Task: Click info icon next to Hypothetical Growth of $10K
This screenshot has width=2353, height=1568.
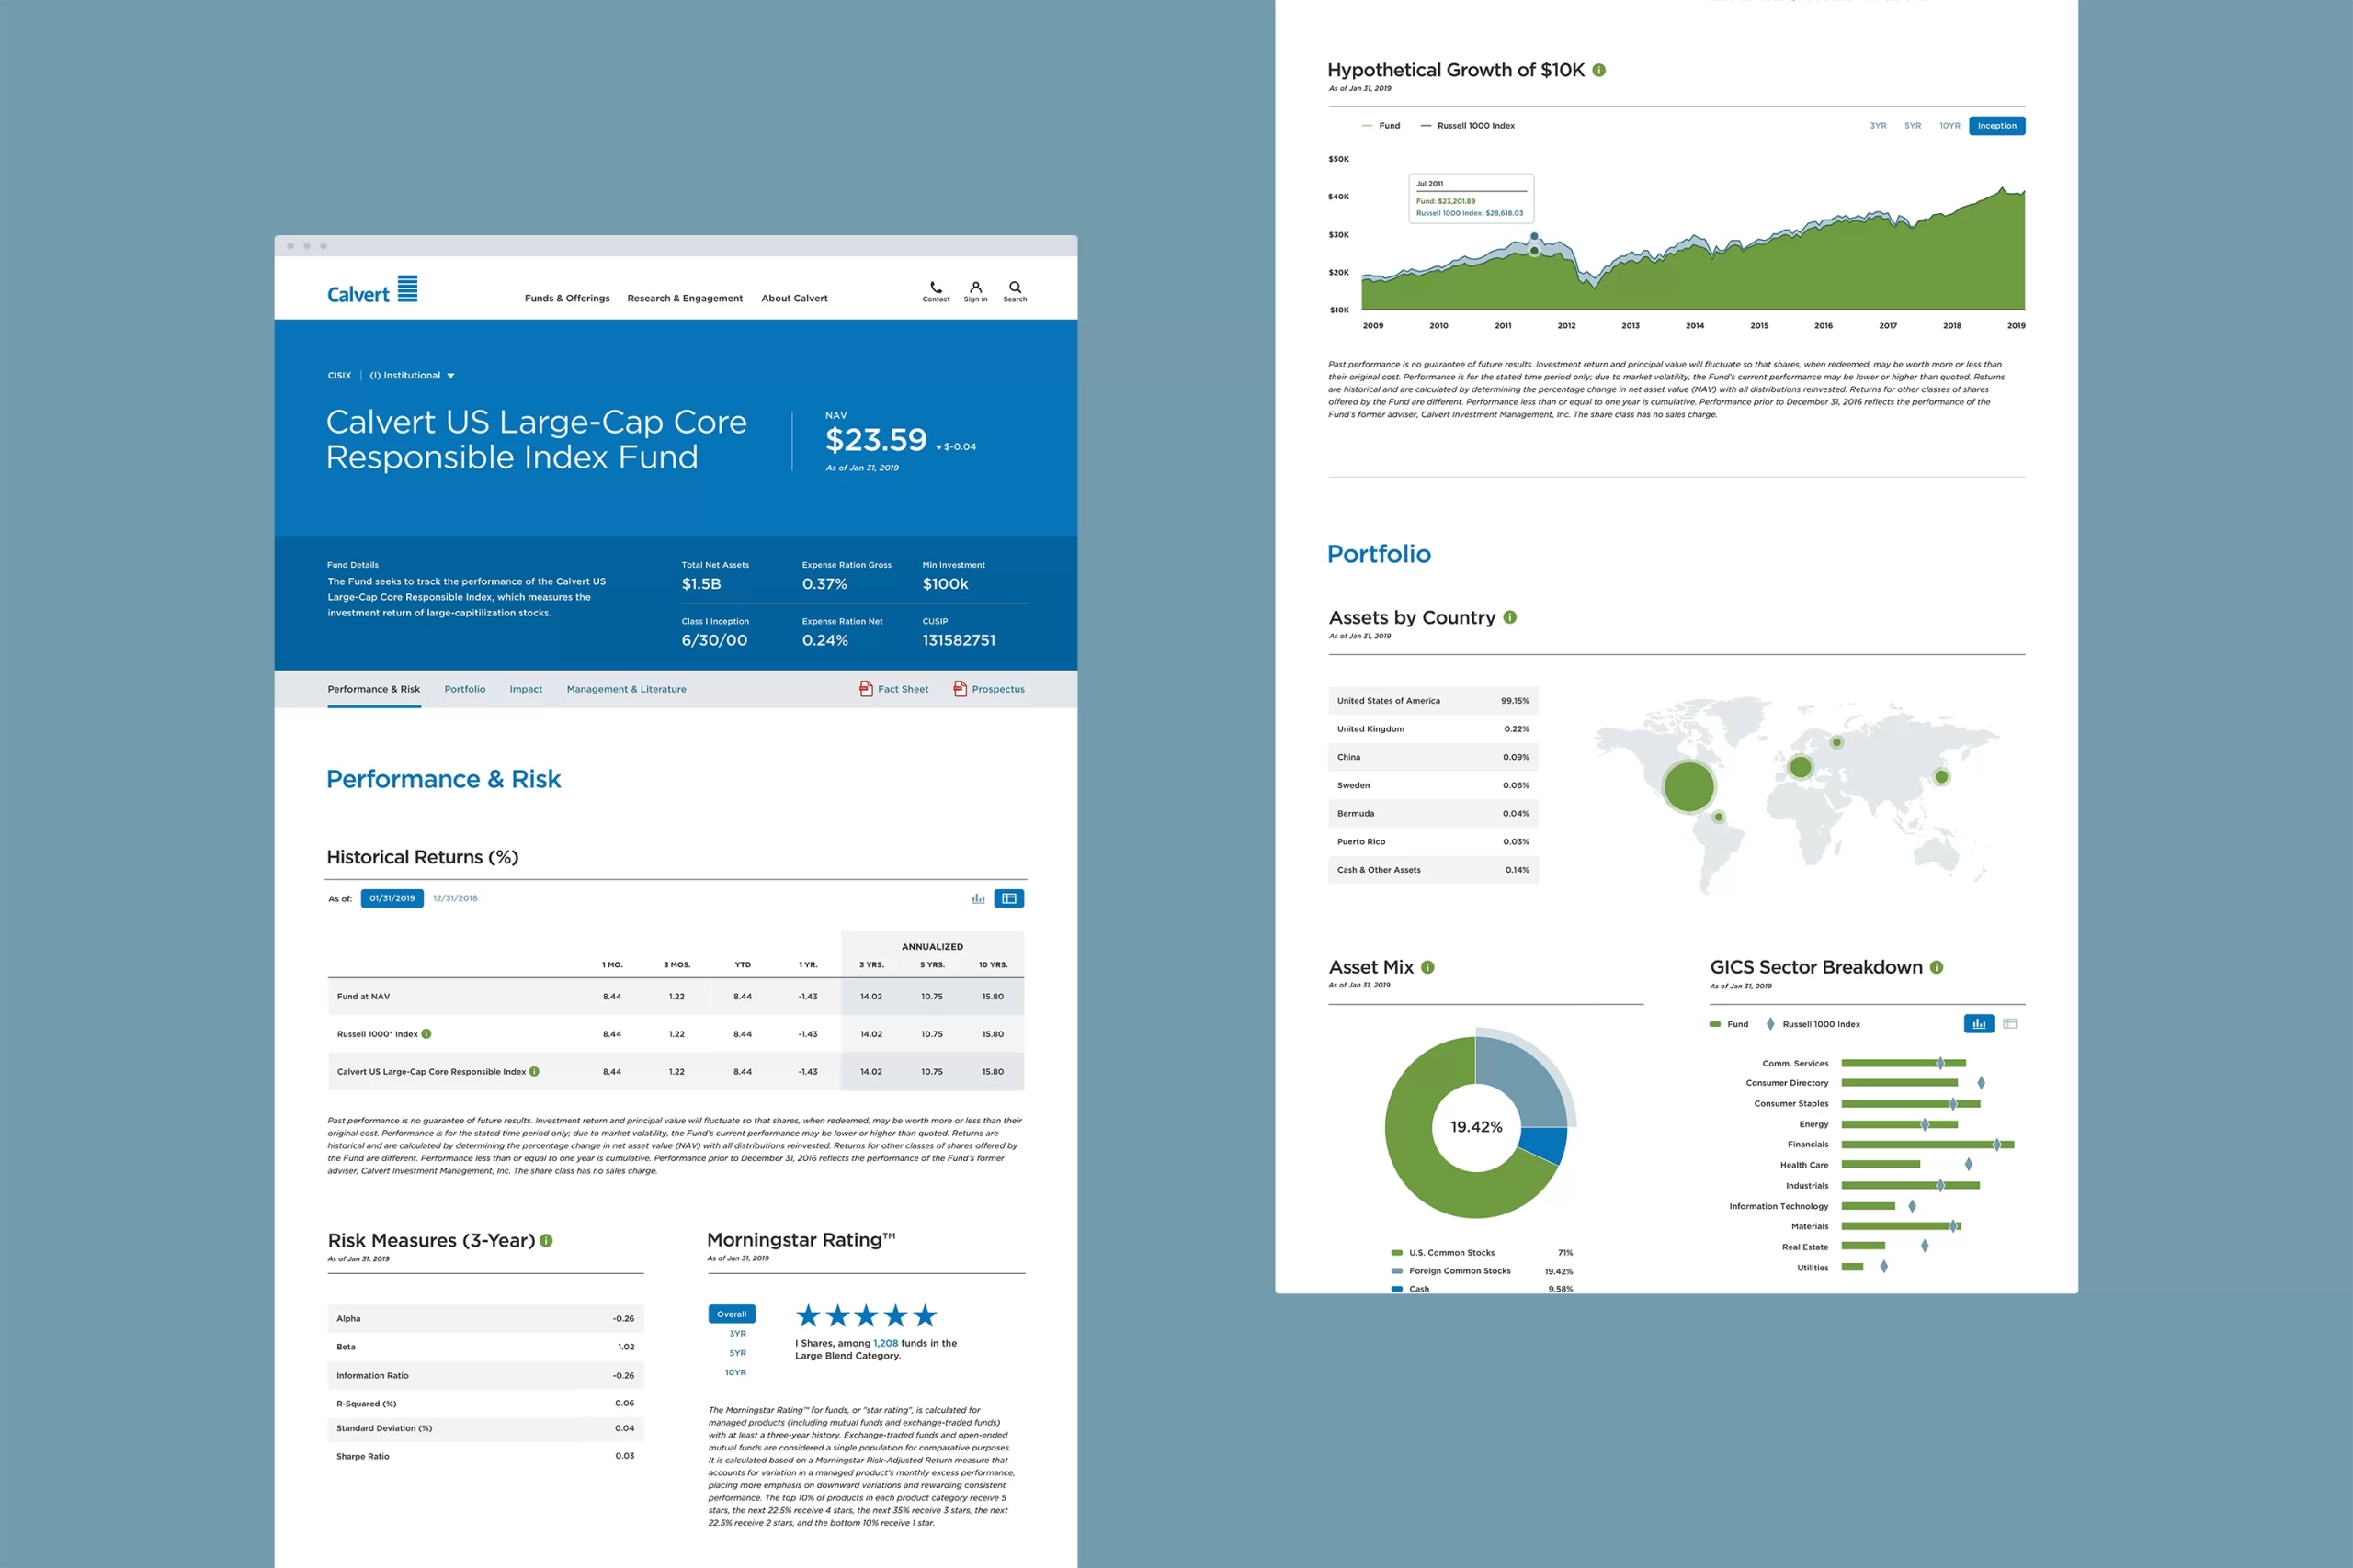Action: [x=1598, y=70]
